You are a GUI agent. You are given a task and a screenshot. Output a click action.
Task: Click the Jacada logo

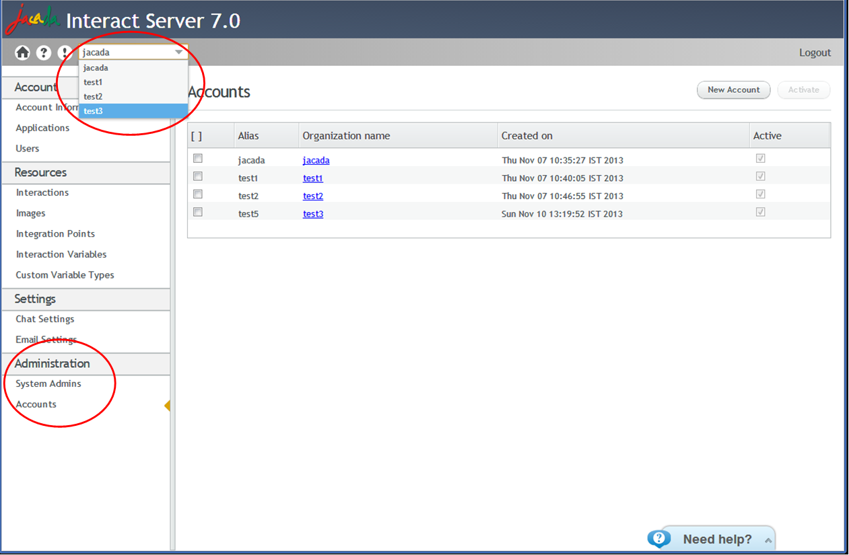32,19
